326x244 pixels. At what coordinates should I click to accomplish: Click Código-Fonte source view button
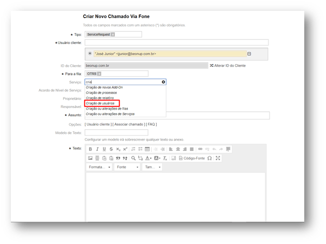pos(191,158)
